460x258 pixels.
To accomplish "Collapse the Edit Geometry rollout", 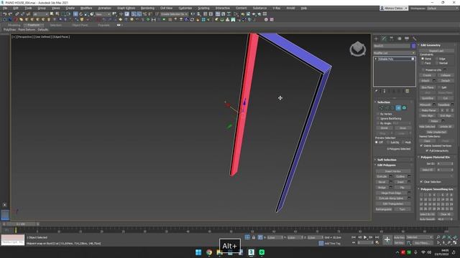I will [431, 45].
